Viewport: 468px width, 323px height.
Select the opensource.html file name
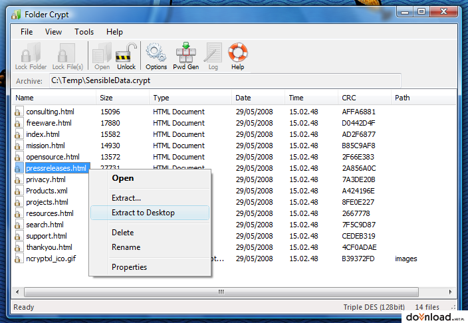pos(53,157)
